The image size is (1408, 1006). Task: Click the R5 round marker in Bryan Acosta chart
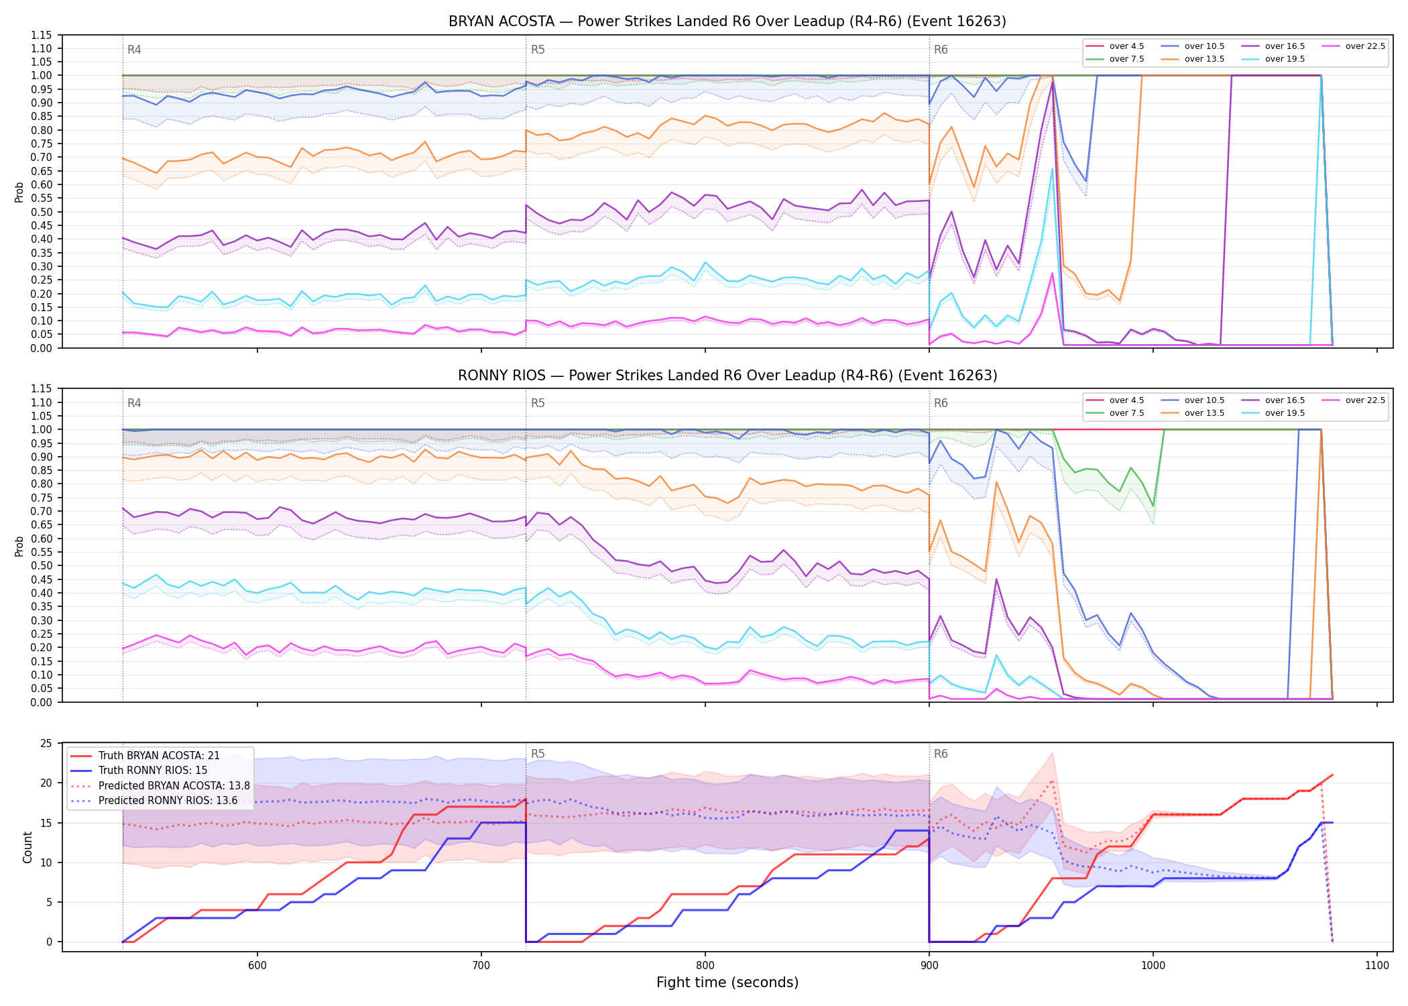click(538, 50)
